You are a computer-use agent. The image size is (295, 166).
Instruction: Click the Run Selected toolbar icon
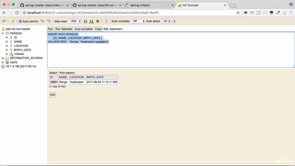click(x=91, y=21)
